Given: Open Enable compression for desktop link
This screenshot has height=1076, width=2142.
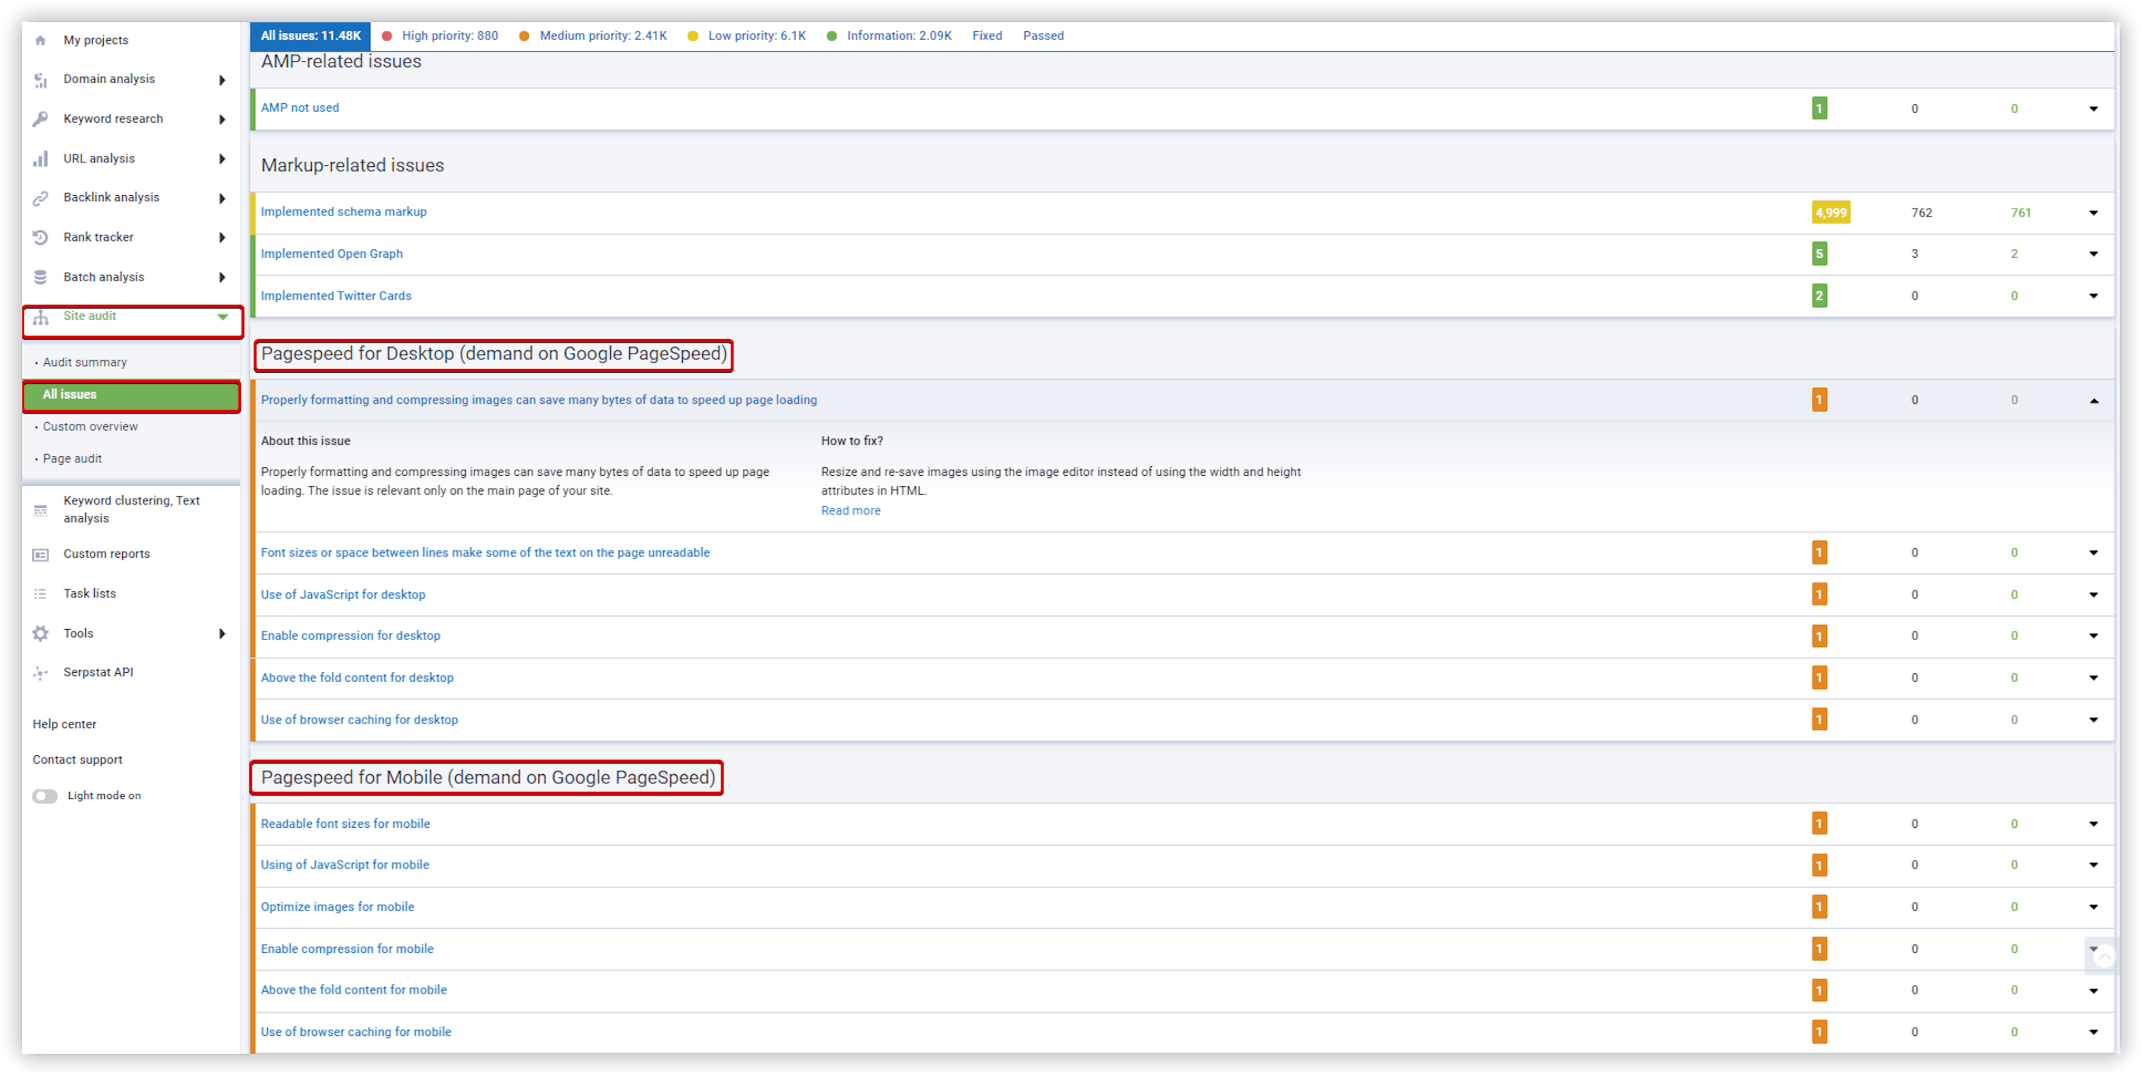Looking at the screenshot, I should pos(351,636).
